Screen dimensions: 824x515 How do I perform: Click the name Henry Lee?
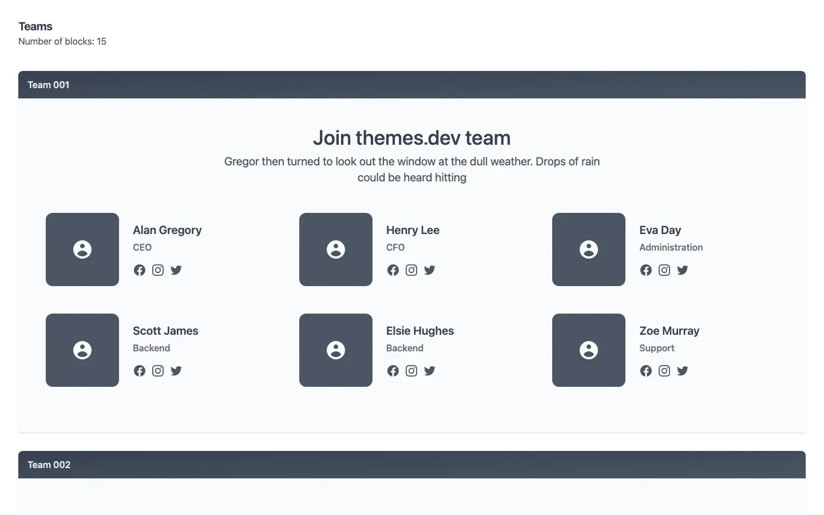[413, 230]
